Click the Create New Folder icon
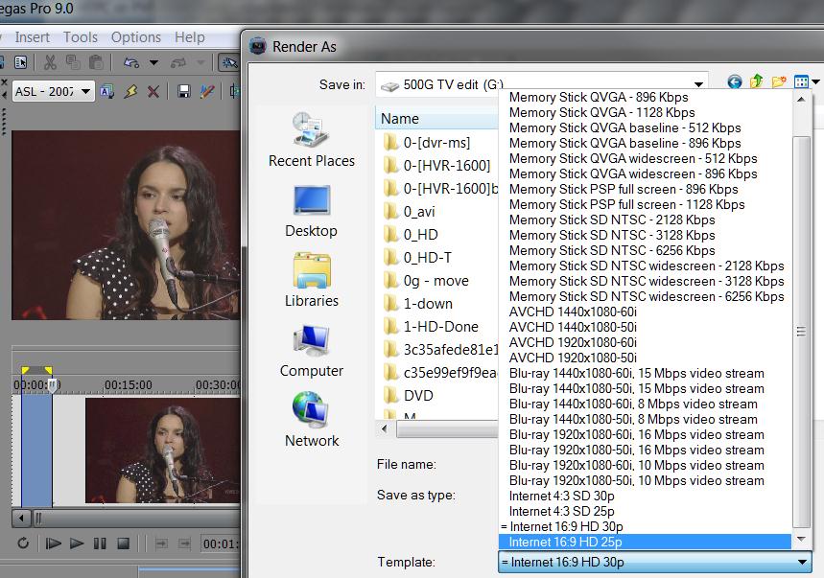The width and height of the screenshot is (824, 578). 779,81
